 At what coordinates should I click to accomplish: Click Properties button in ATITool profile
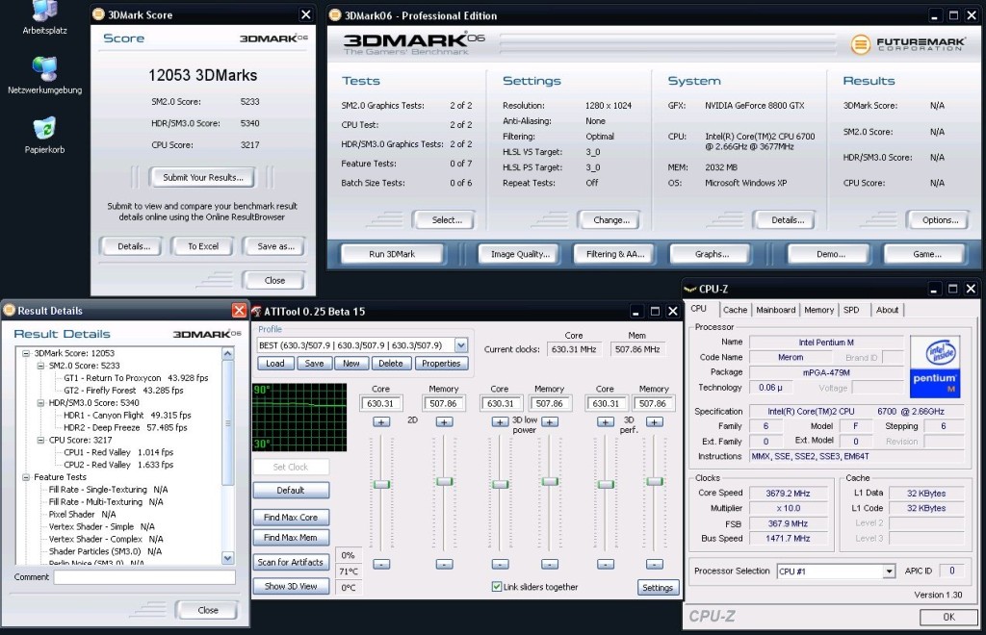point(441,363)
